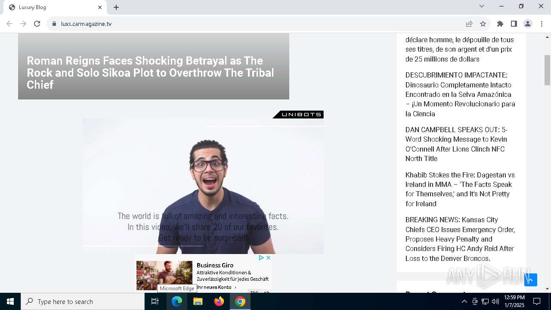Viewport: 551px width, 310px height.
Task: Open Task View on the taskbar
Action: (155, 301)
